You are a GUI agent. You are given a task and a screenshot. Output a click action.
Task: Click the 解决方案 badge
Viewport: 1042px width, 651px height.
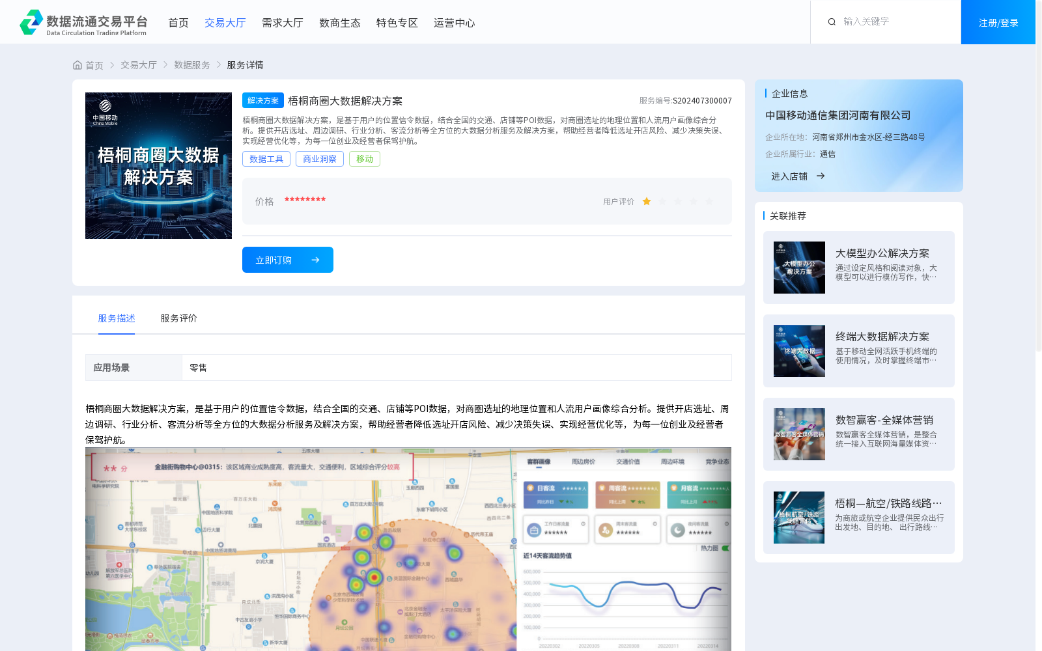[263, 100]
